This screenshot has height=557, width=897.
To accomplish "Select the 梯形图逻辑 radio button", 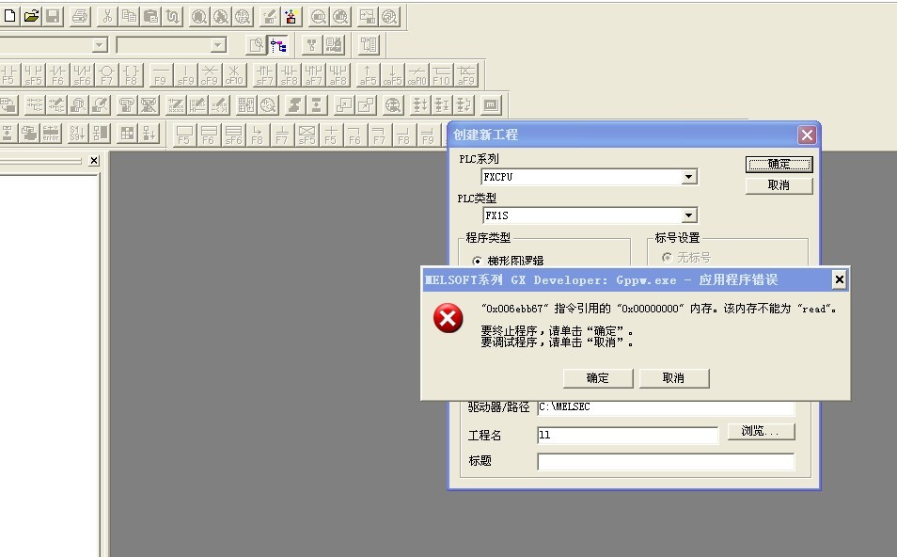I will pos(478,261).
